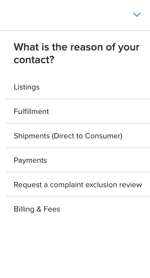Click the word 'contact?' in the heading
The width and height of the screenshot is (150, 278).
34,60
